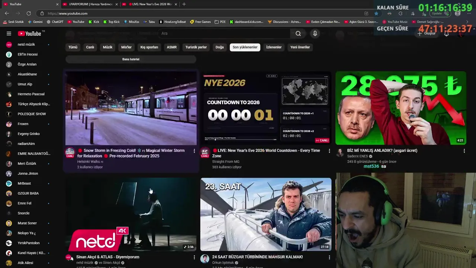Select the Kış sporları filter chip
Image resolution: width=476 pixels, height=268 pixels.
[x=149, y=47]
